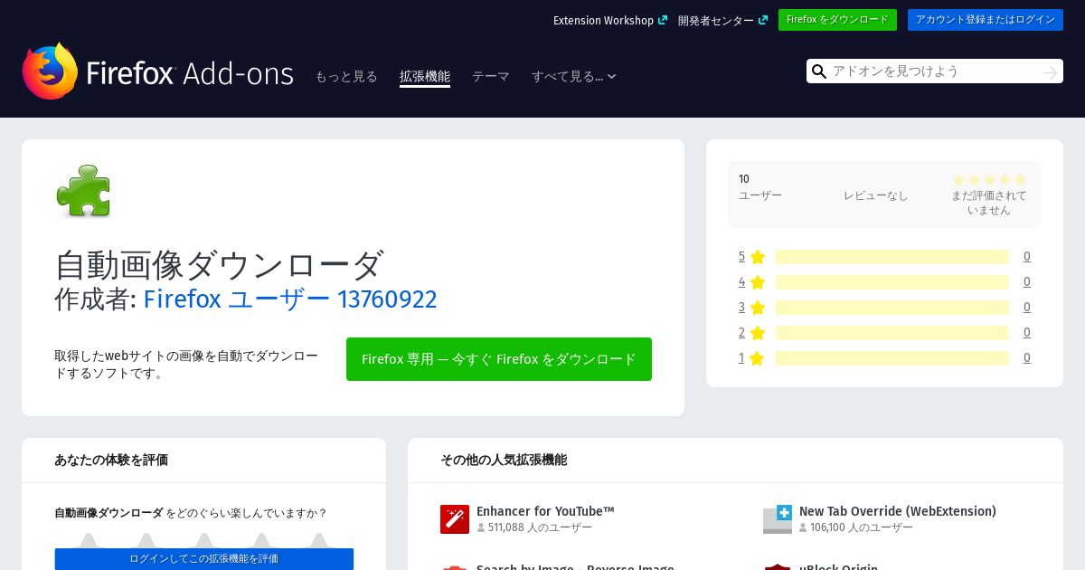Click the count 0 on 1-star row
1085x570 pixels.
coord(1027,358)
